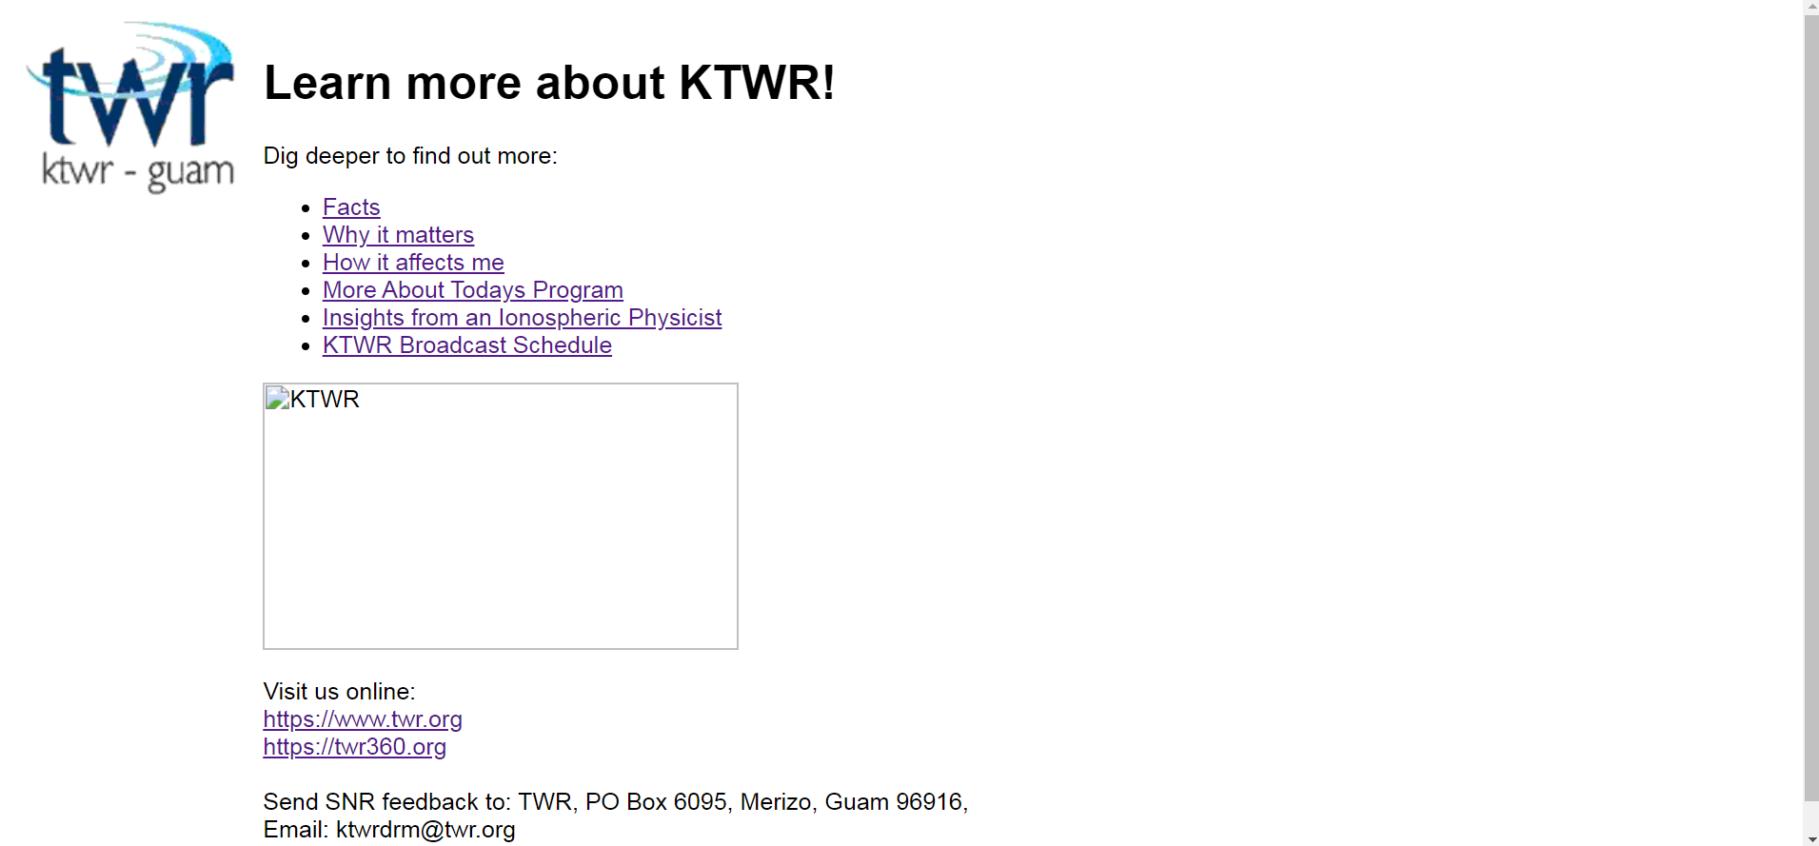
Task: Click the 'Learn more about KTWR!' heading
Action: click(549, 83)
